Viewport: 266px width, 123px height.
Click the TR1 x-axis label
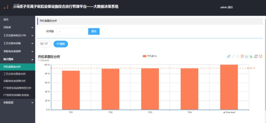click(71, 112)
